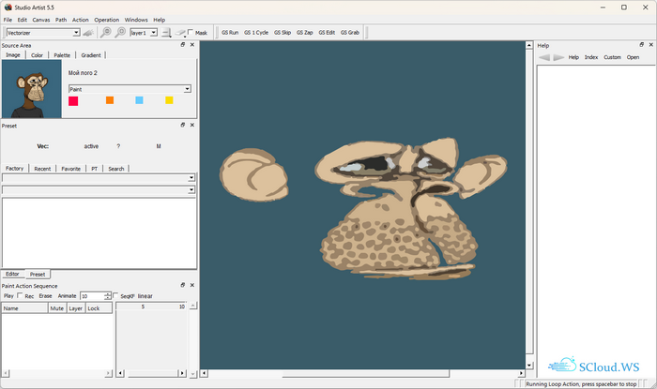This screenshot has height=389, width=657.
Task: Open the Action menu
Action: [x=80, y=20]
